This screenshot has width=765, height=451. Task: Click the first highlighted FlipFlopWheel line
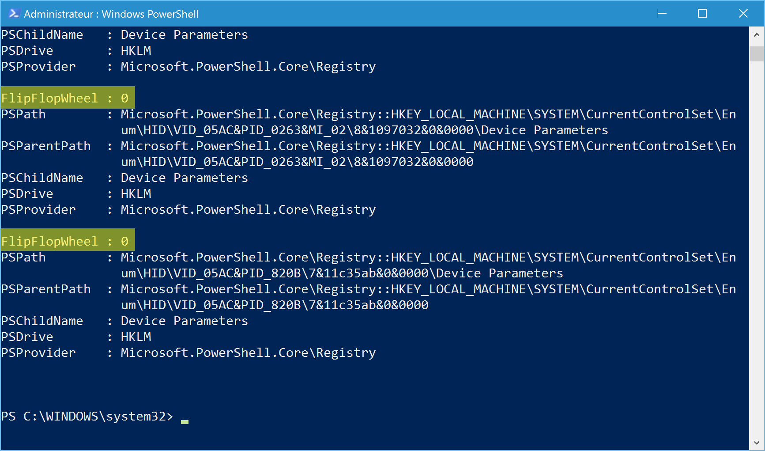(x=68, y=98)
